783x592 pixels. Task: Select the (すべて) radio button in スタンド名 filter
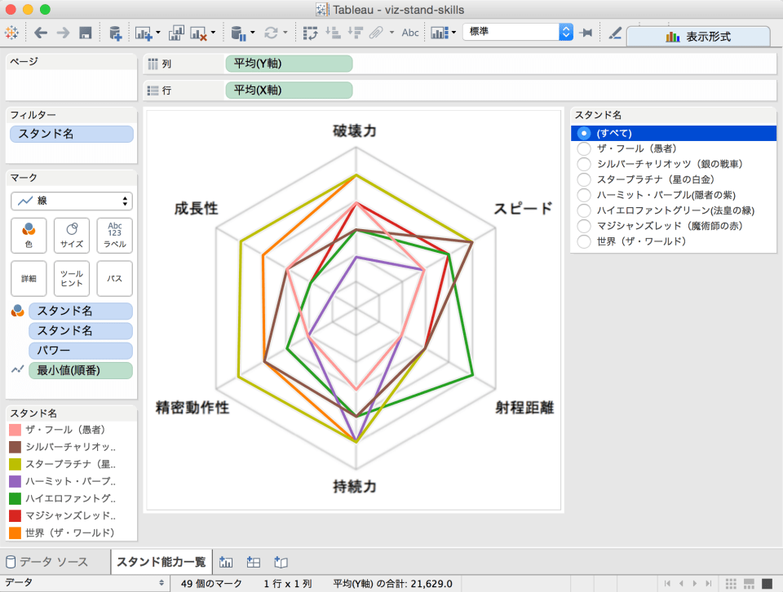tap(583, 132)
